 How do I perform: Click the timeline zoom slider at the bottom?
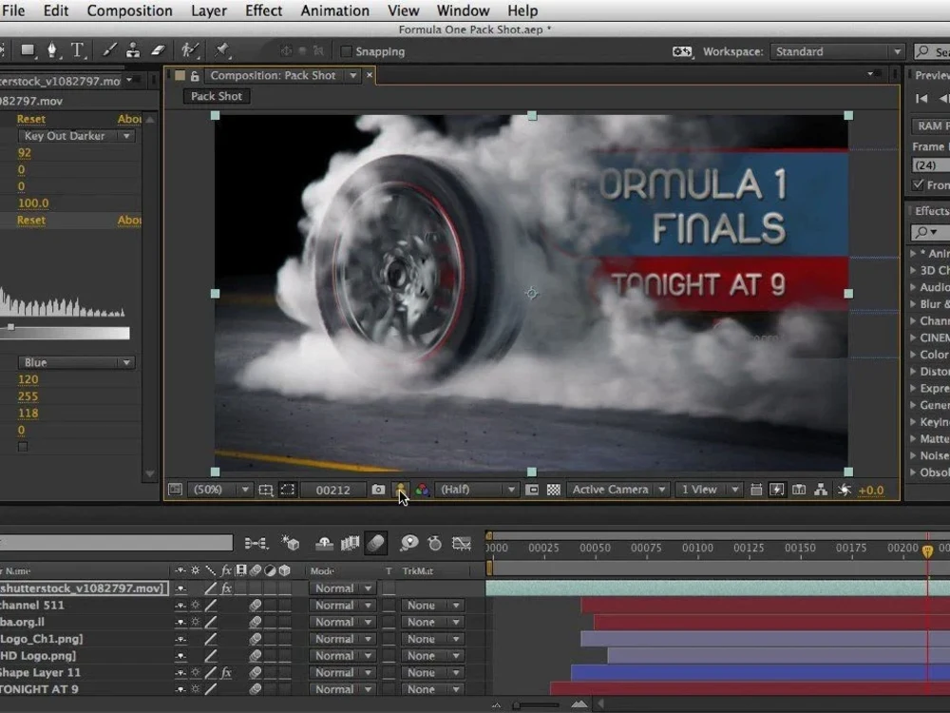(x=536, y=705)
